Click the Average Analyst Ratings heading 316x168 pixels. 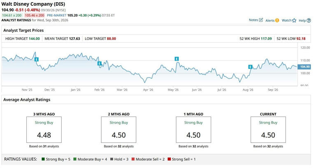[27, 100]
